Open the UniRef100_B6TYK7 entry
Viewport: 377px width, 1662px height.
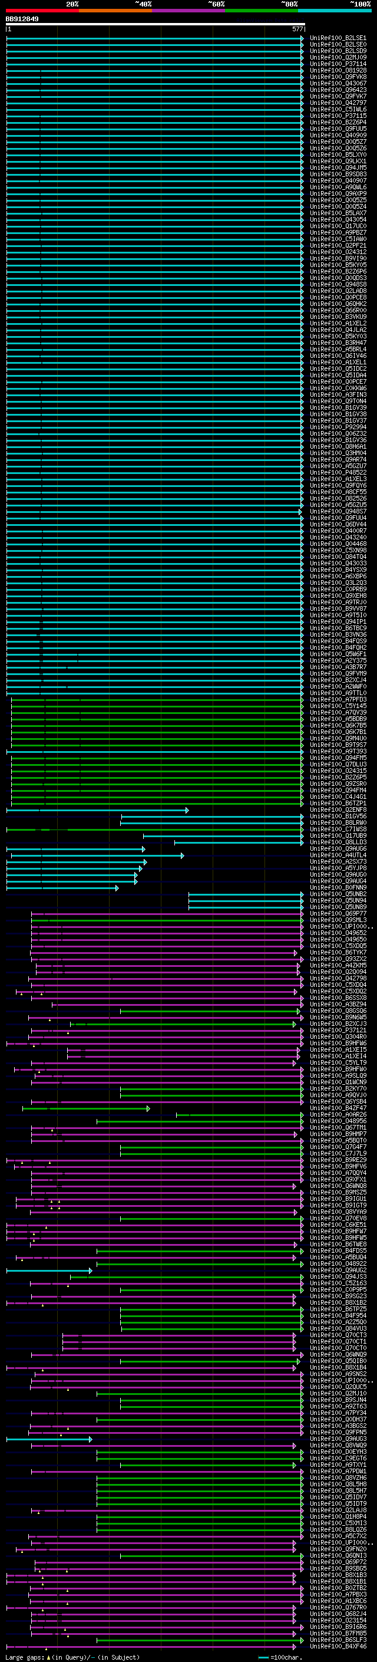point(338,952)
